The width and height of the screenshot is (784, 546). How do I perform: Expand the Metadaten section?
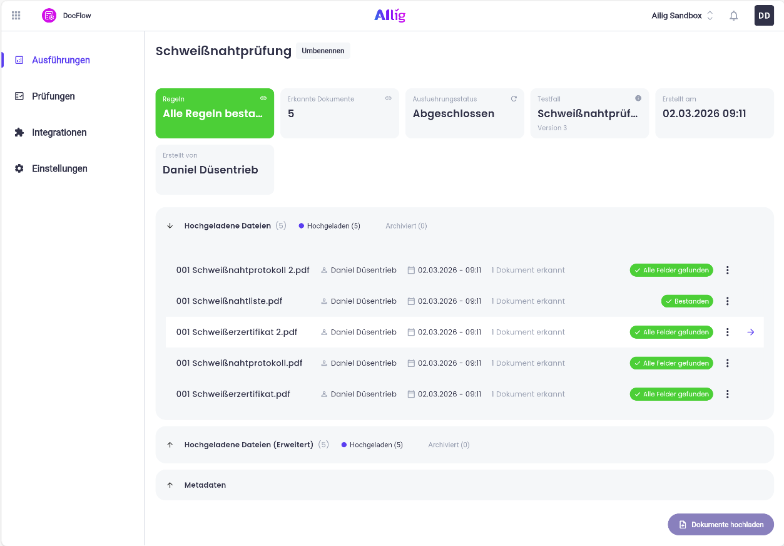170,485
